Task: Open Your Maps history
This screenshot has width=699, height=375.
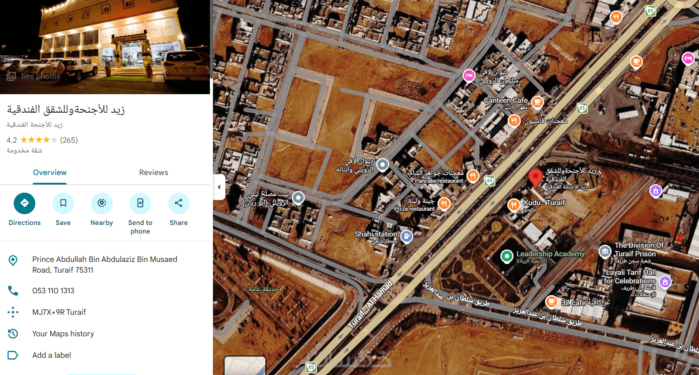Action: (x=63, y=334)
